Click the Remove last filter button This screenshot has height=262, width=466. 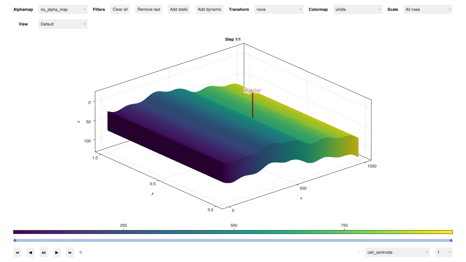coord(149,10)
